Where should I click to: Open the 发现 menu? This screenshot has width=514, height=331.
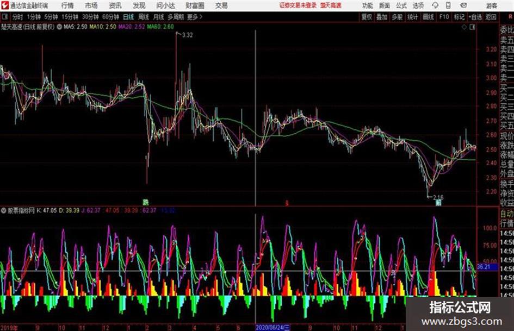(x=139, y=5)
